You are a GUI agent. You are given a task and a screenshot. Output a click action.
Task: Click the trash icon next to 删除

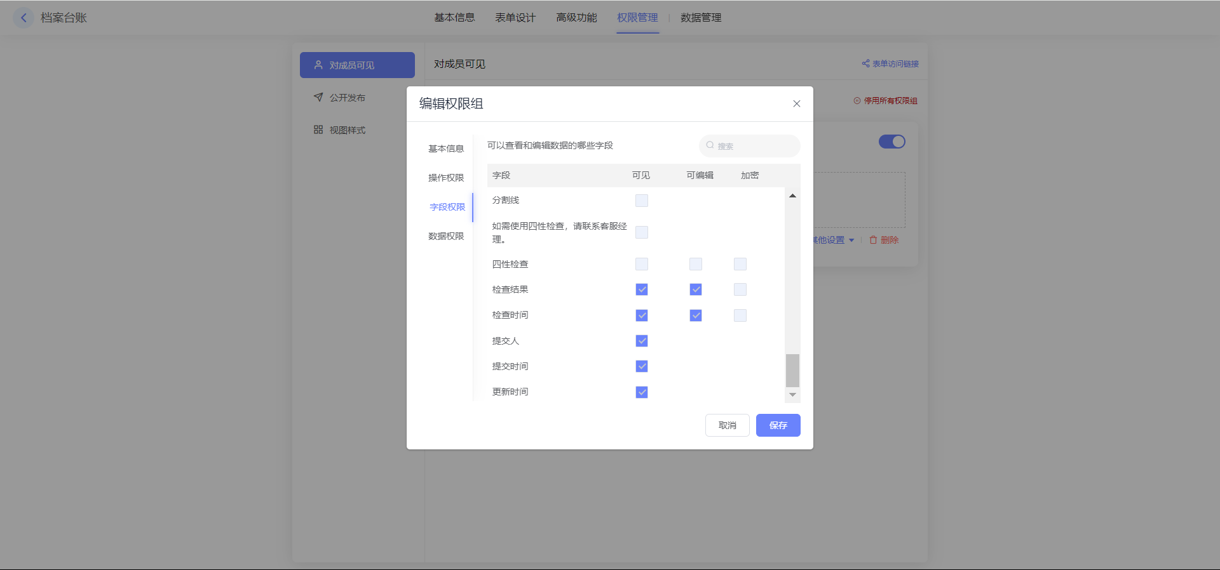(x=873, y=240)
